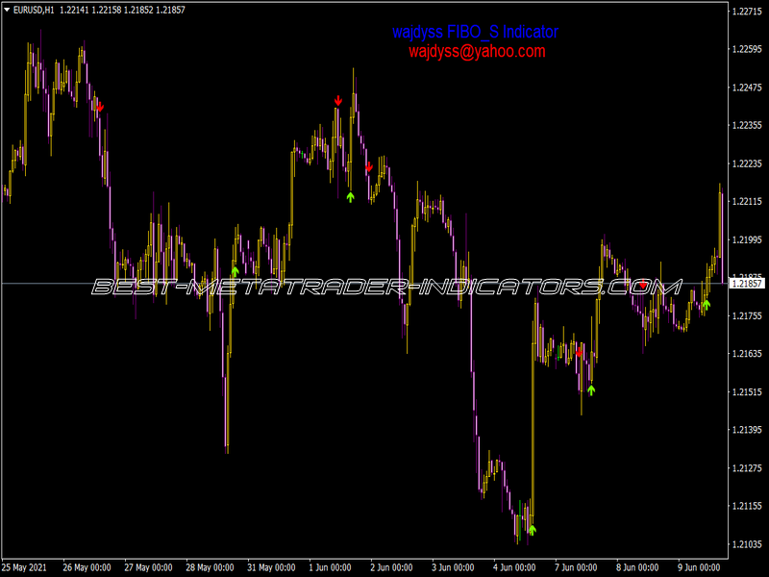
Task: Click the 31 May 00:00 time label
Action: (271, 567)
